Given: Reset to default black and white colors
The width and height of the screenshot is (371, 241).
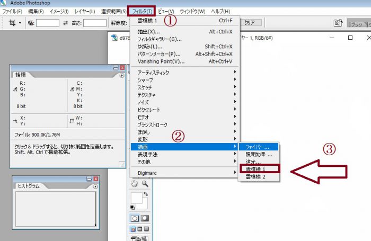Looking at the screenshot, I should coord(132,208).
